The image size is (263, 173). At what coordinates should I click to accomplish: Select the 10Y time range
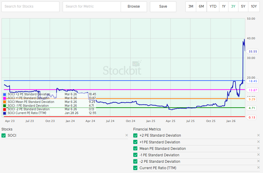coord(254,6)
